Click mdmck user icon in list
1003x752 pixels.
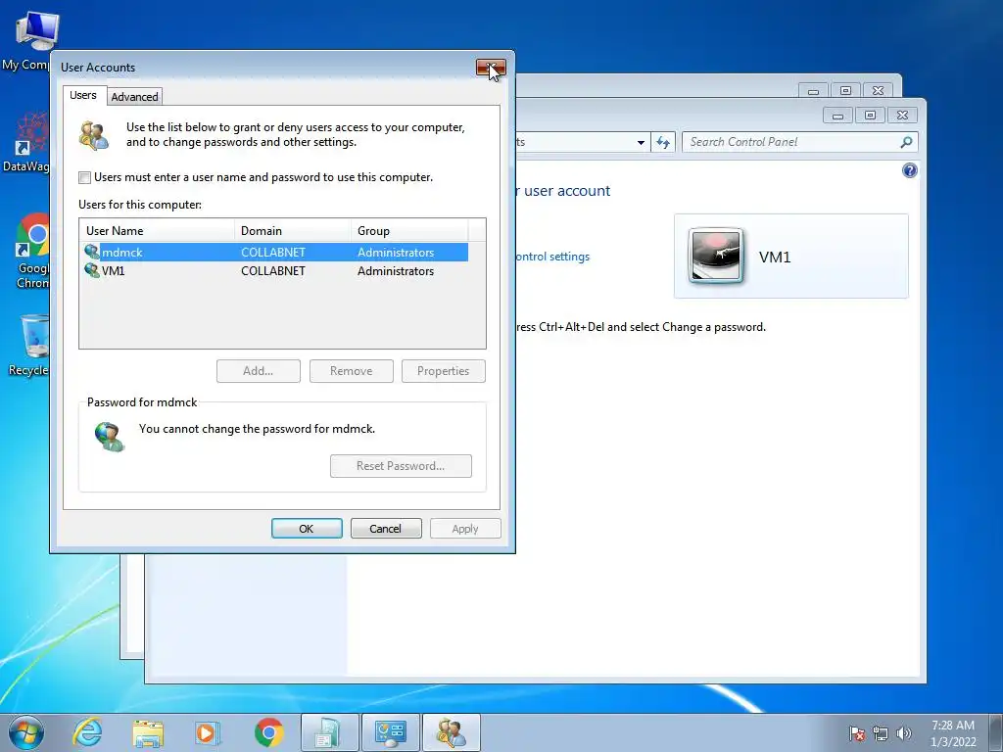pyautogui.click(x=91, y=252)
